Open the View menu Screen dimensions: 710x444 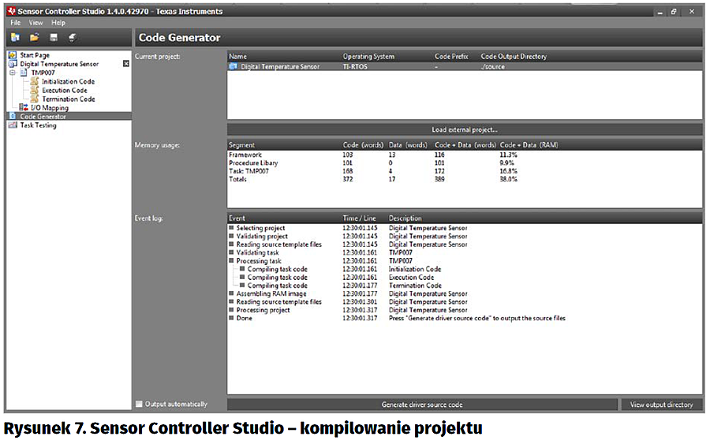pos(36,23)
